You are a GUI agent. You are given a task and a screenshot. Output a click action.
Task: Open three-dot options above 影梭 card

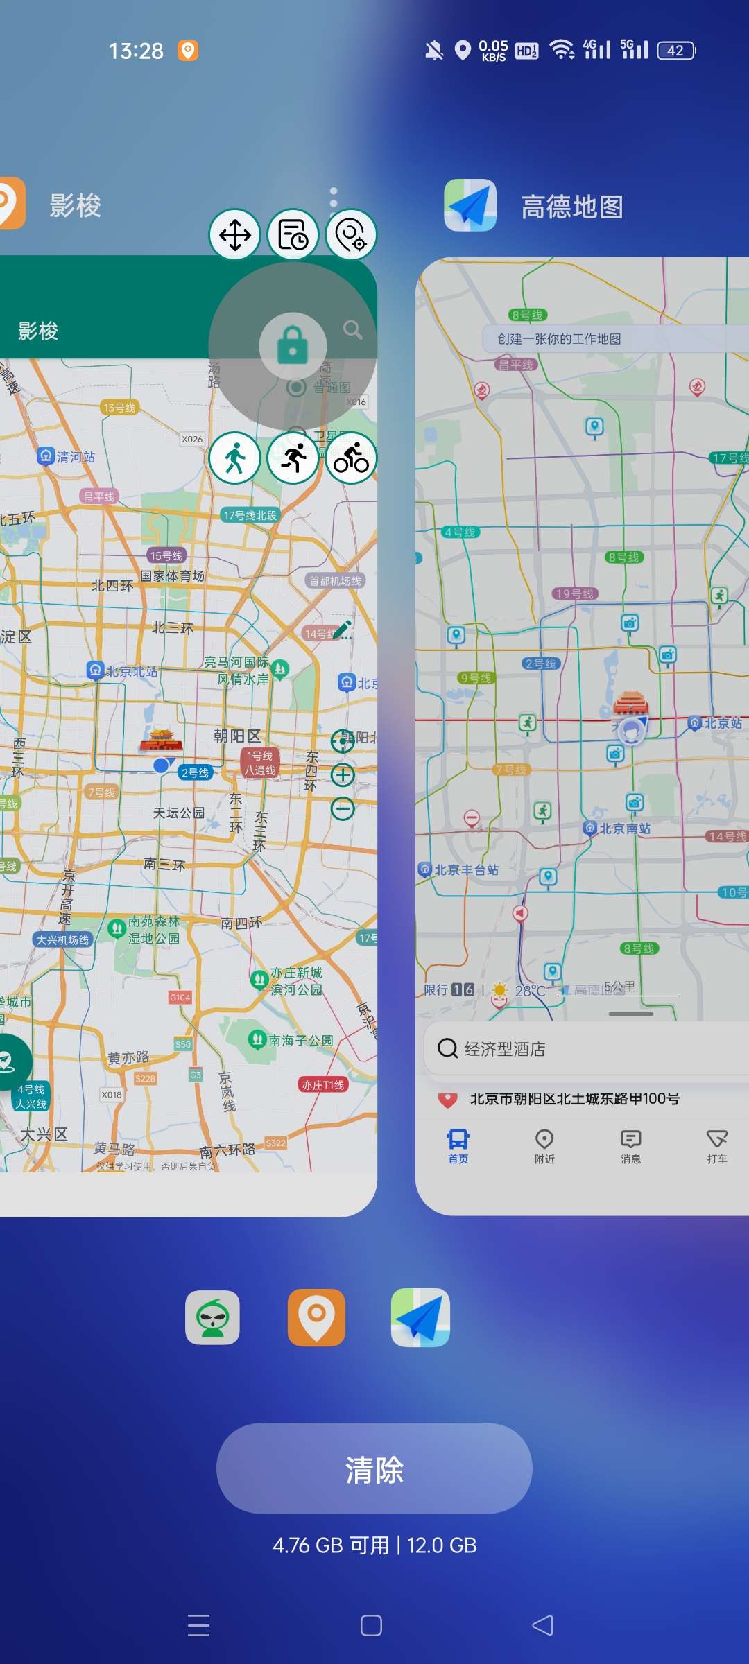(334, 197)
